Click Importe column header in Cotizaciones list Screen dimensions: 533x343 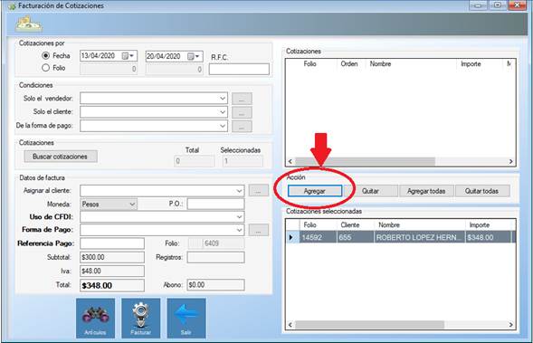[471, 64]
